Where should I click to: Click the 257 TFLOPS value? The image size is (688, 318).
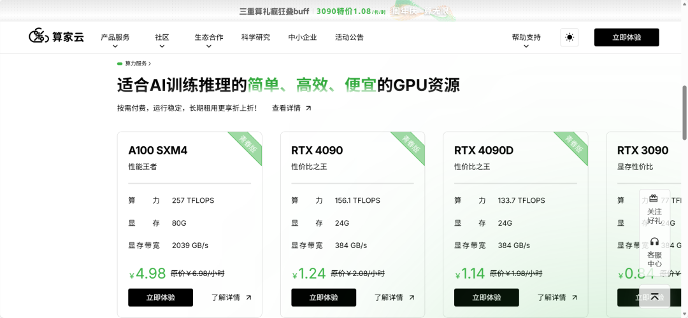pos(193,200)
